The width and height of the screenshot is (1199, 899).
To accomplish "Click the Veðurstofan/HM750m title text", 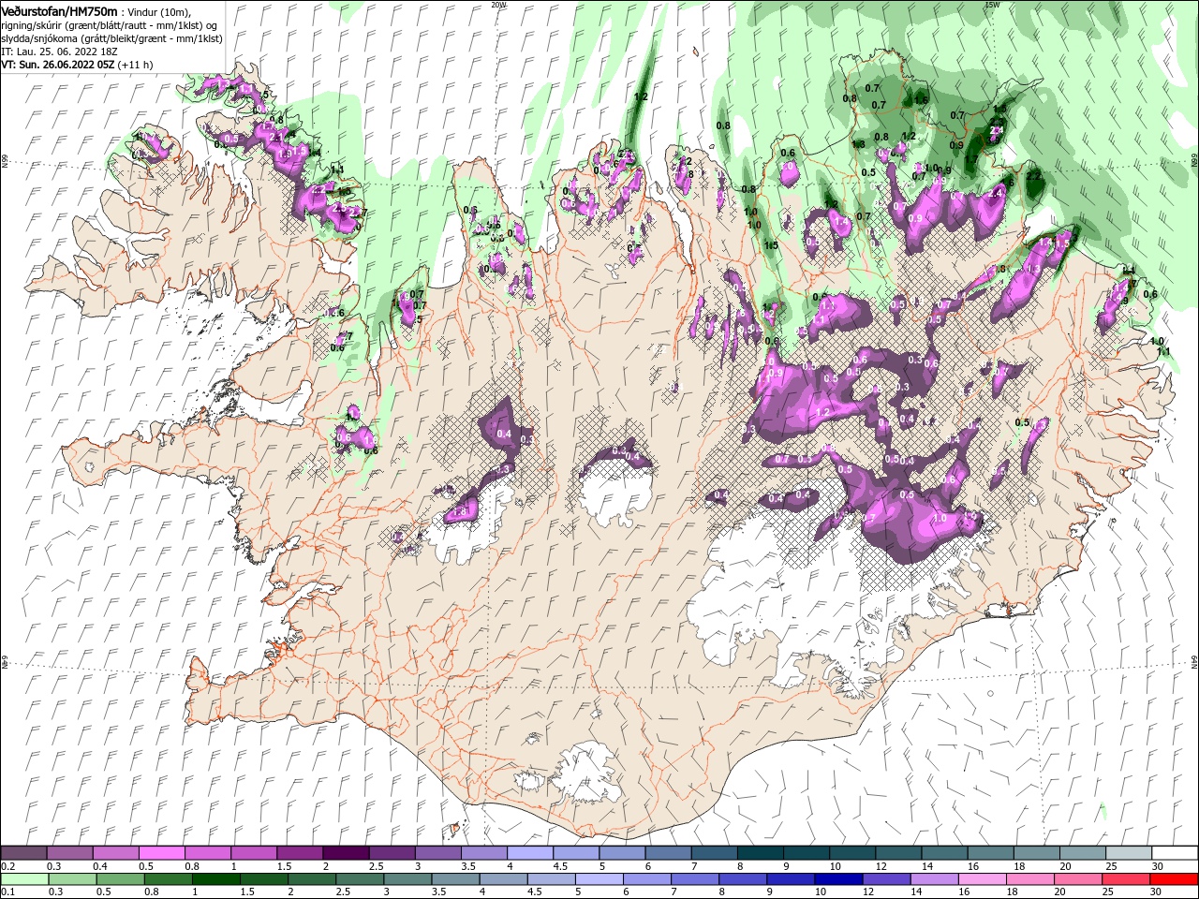I will click(59, 10).
